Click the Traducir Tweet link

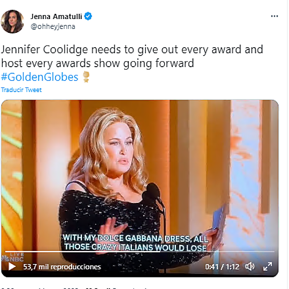point(21,90)
